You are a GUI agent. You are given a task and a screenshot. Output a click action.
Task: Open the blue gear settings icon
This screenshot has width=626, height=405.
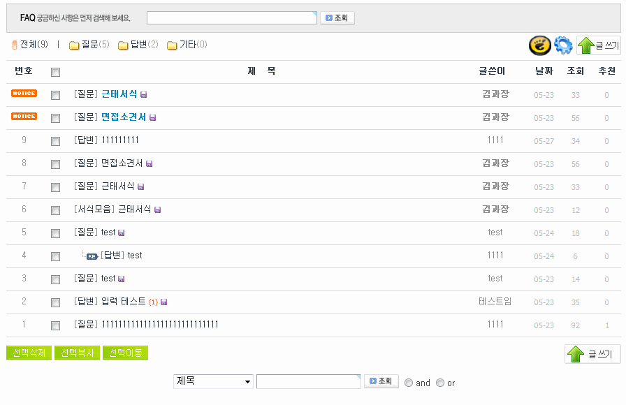coord(563,45)
